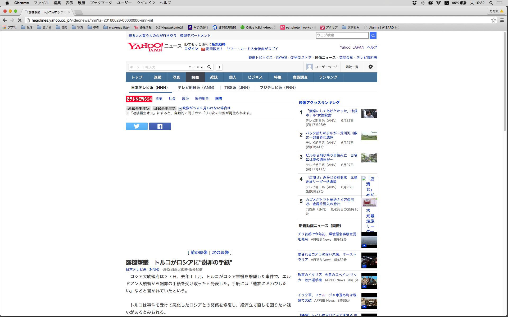Switch to the ランキング navigation tab
508x317 pixels.
[x=328, y=77]
